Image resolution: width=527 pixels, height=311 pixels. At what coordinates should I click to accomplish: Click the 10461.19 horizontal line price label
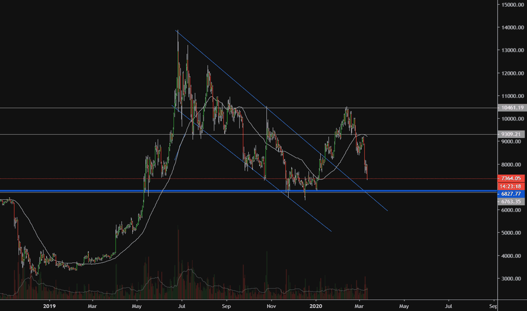tap(512, 108)
